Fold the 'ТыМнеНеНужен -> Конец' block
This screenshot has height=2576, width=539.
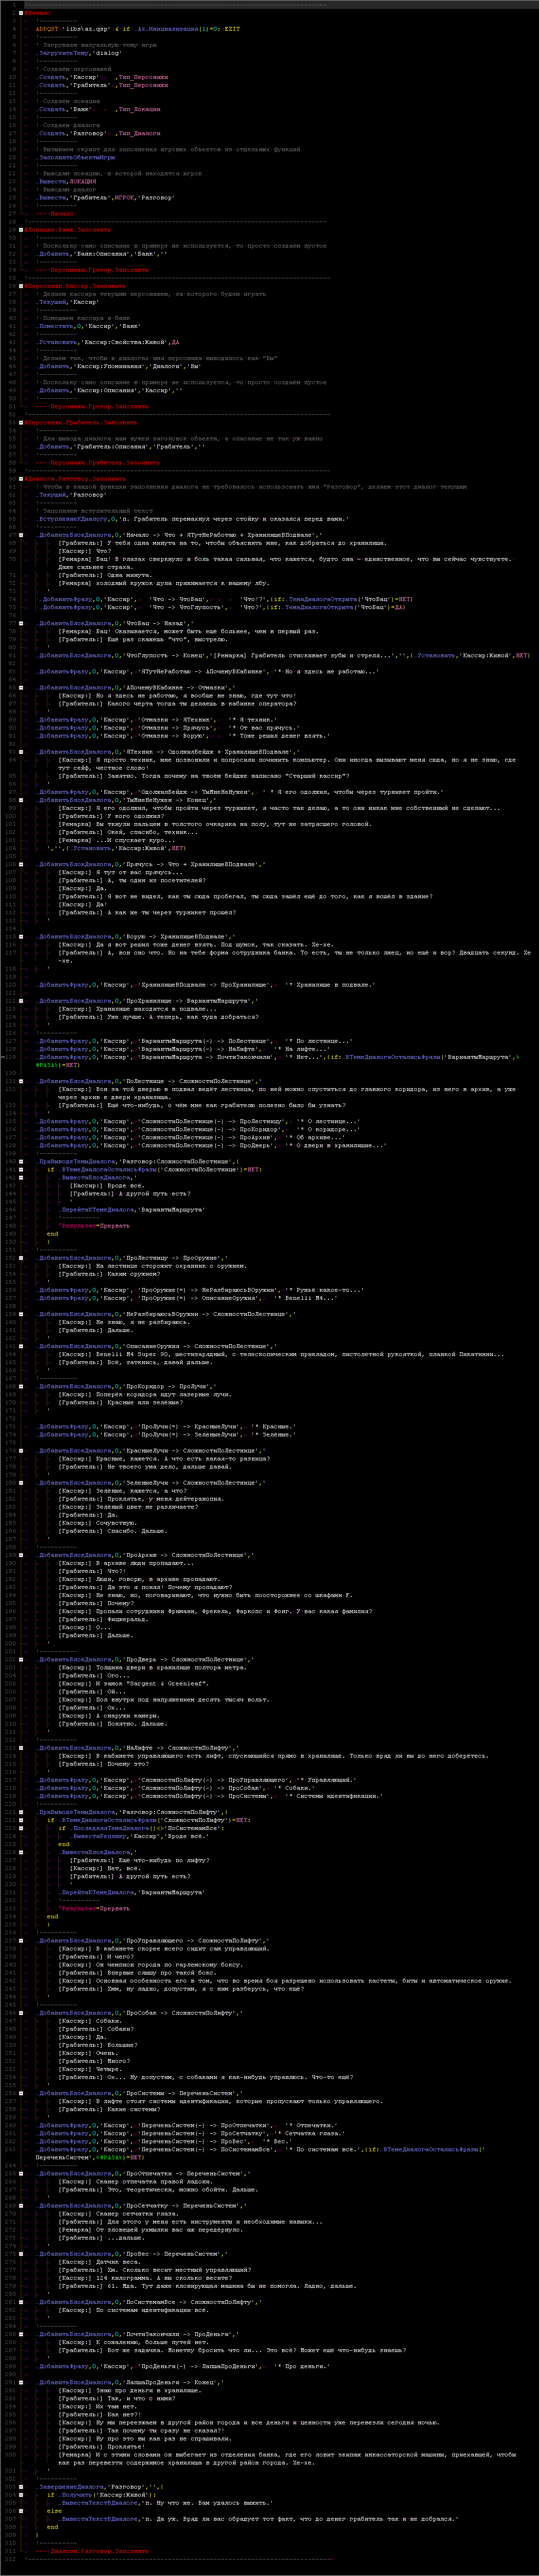(20, 799)
